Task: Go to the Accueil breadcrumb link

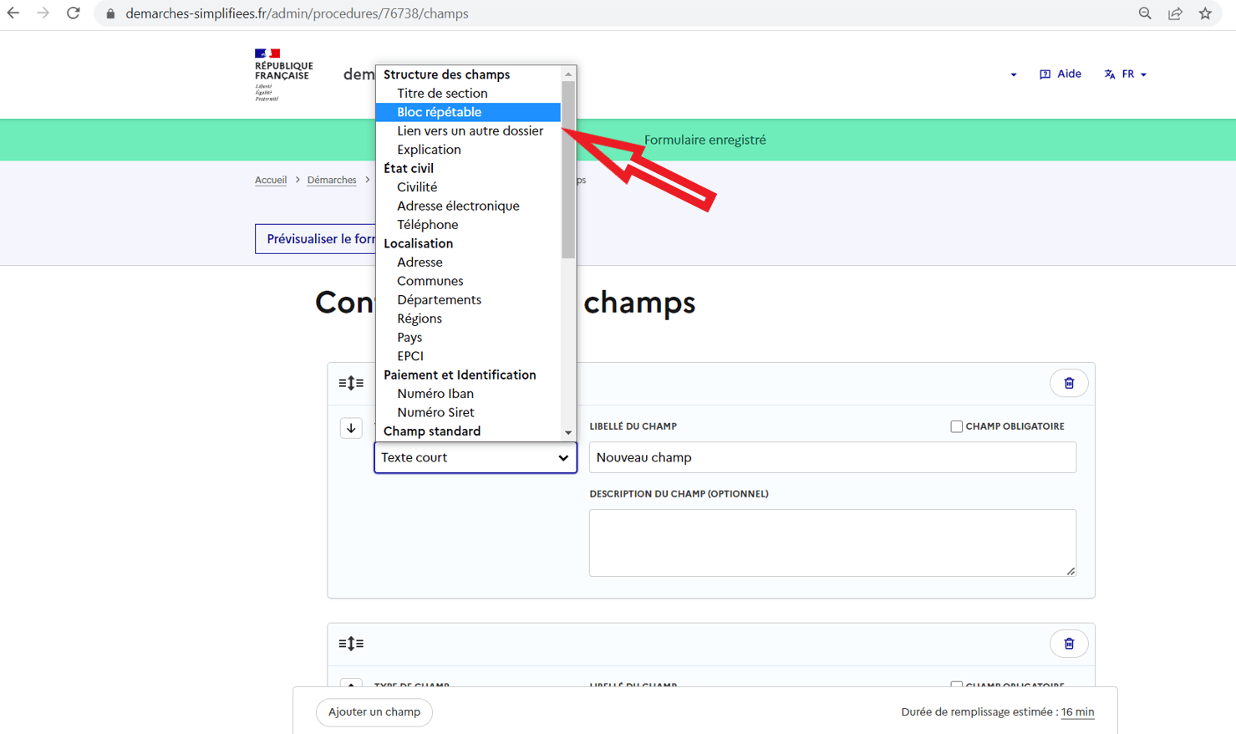Action: 271,180
